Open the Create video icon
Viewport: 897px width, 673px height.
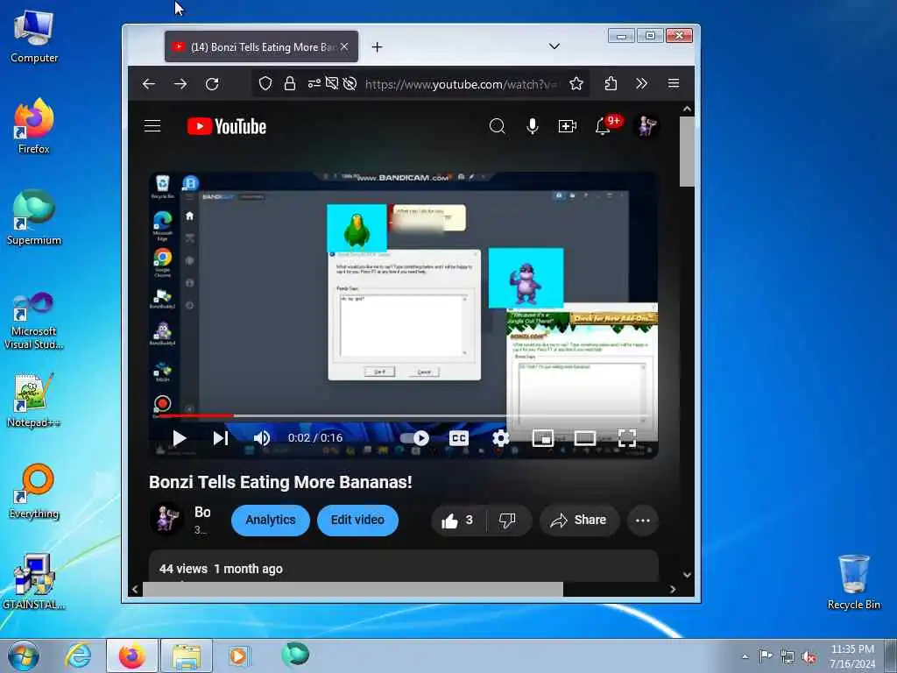click(567, 126)
